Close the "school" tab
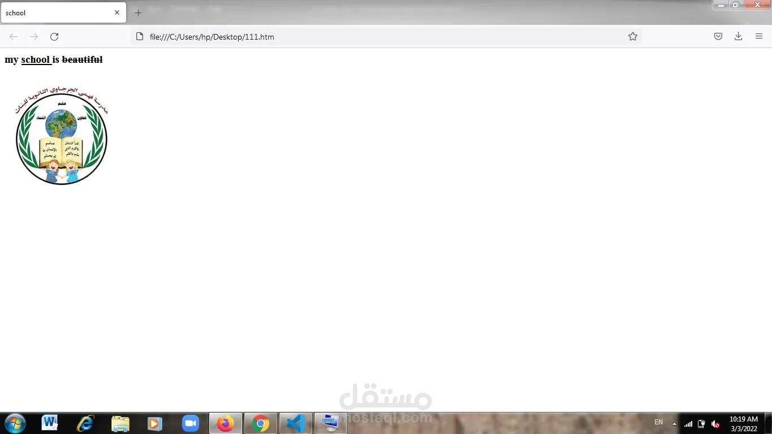 tap(117, 12)
